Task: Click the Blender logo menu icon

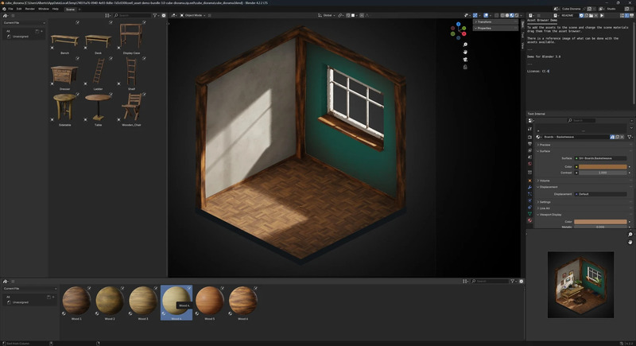Action: [4, 9]
